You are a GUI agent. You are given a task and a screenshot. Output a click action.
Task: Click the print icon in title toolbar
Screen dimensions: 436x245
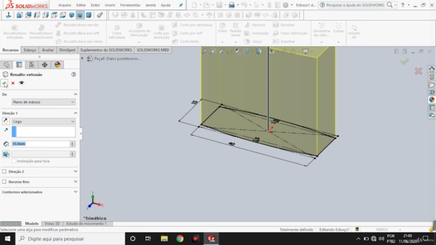coord(232,5)
